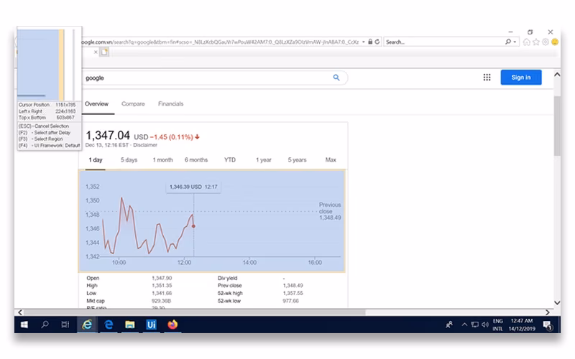Open Windows taskbar search
The image size is (575, 359).
tap(45, 325)
